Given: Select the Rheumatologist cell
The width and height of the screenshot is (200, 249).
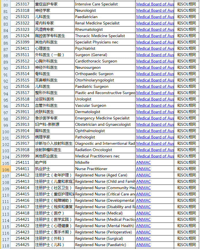Looking at the screenshot, I should pos(105,30).
